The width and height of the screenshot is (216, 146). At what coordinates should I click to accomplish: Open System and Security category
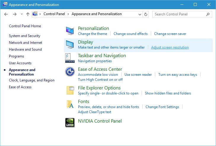pyautogui.click(x=25, y=36)
